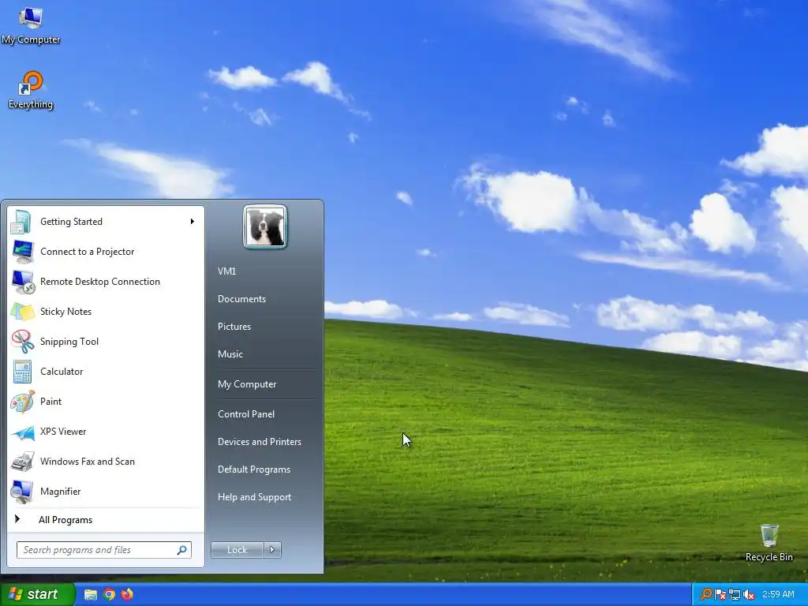Launch Chrome from the taskbar
Viewport: 808px width, 606px height.
point(109,595)
